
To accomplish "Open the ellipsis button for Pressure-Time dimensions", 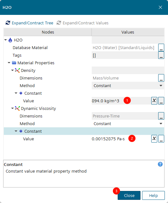I will 161,116.
